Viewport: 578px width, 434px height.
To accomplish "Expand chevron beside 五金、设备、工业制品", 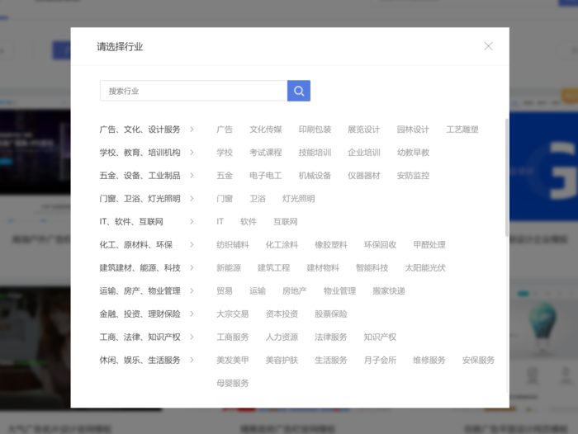I will click(x=192, y=176).
